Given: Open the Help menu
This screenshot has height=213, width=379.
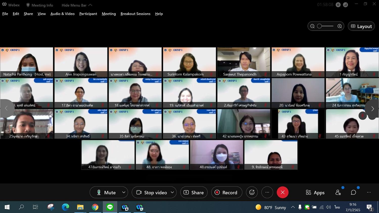Looking at the screenshot, I should point(159,14).
